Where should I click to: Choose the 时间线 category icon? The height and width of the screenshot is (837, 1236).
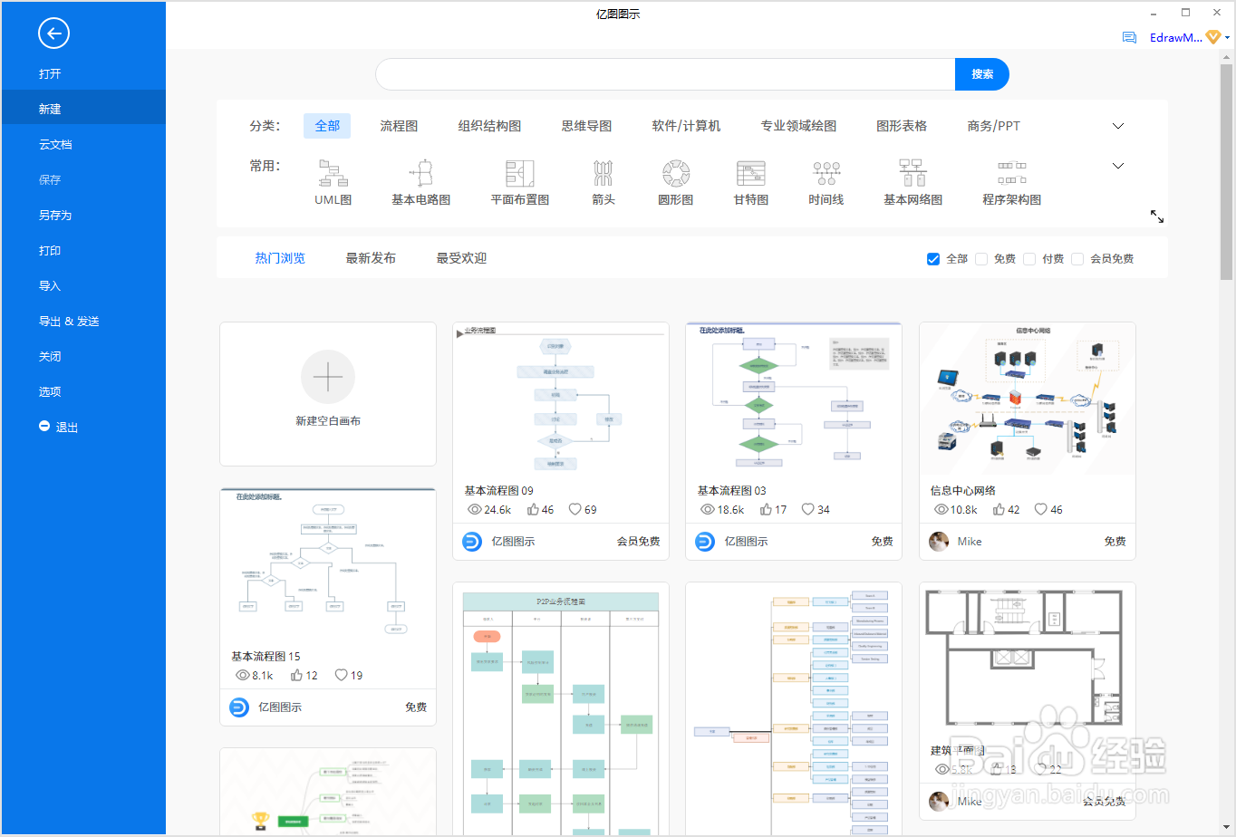click(x=826, y=173)
